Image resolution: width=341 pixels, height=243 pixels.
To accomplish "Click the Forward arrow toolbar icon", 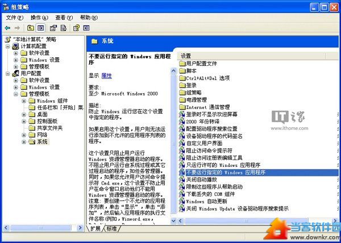I will pyautogui.click(x=17, y=28).
